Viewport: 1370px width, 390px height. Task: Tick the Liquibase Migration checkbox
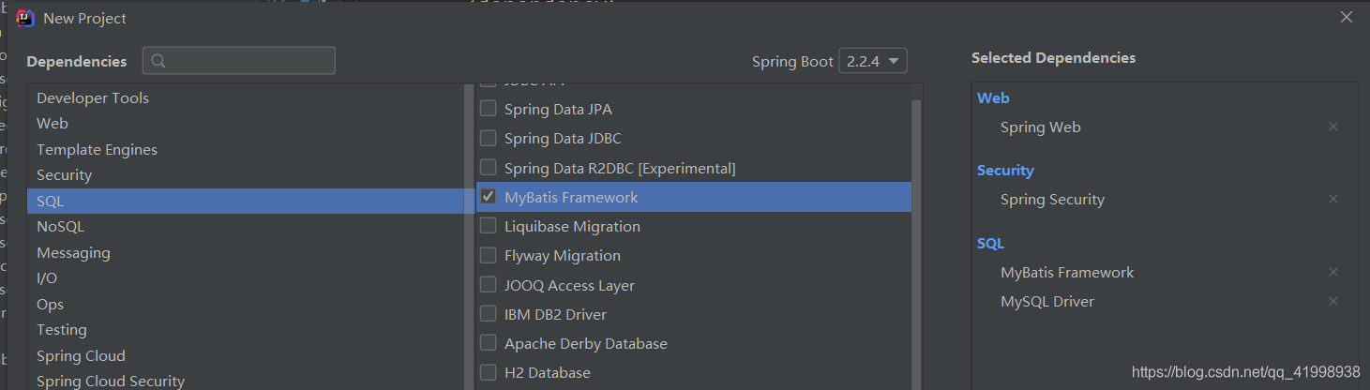[488, 226]
